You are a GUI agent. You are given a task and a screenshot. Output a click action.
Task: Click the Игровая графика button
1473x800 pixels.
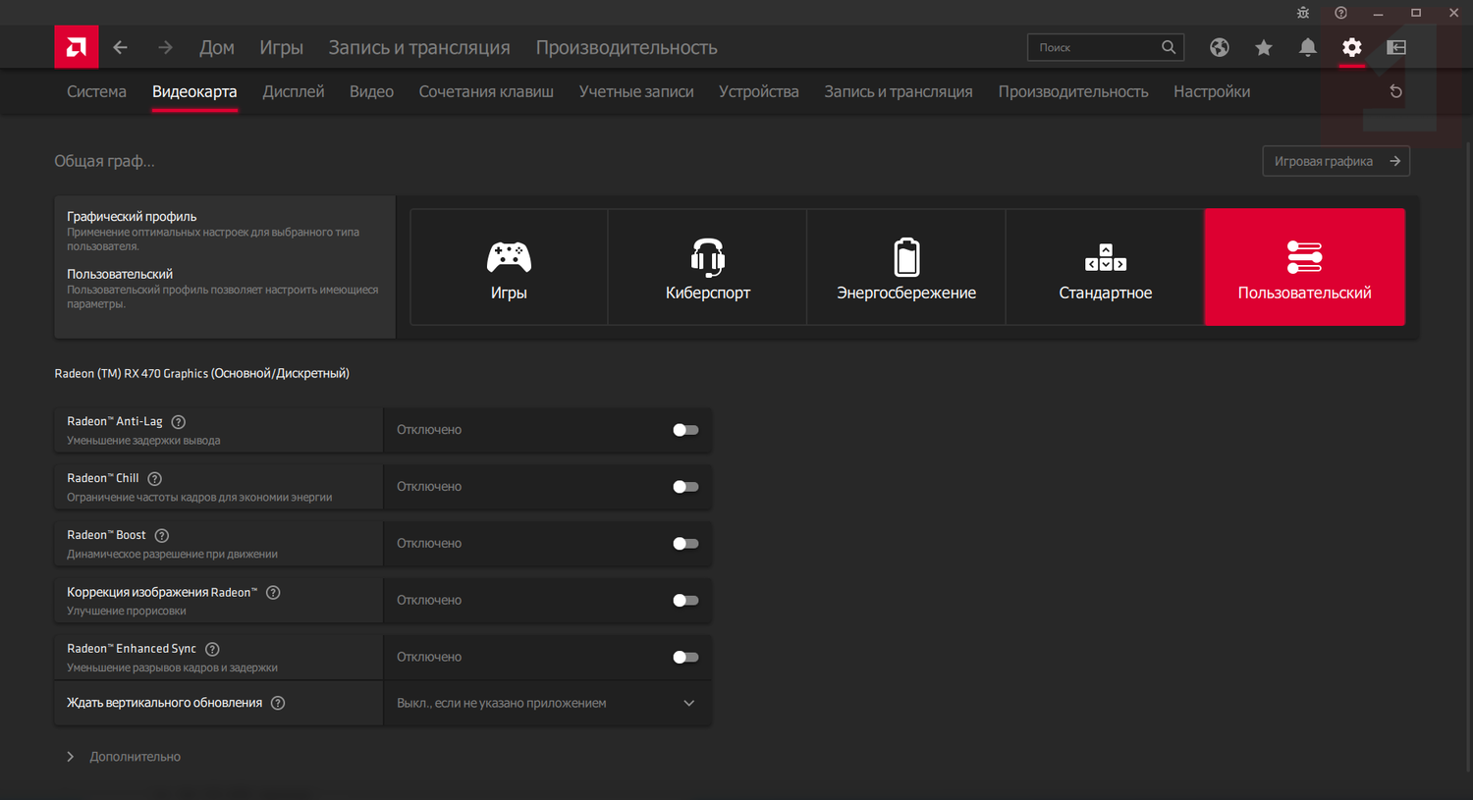[1337, 161]
